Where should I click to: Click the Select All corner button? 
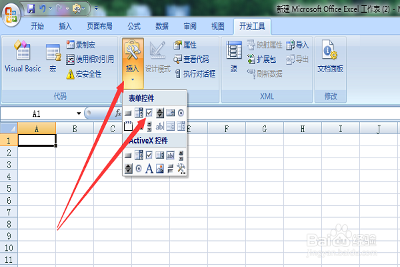pos(9,128)
